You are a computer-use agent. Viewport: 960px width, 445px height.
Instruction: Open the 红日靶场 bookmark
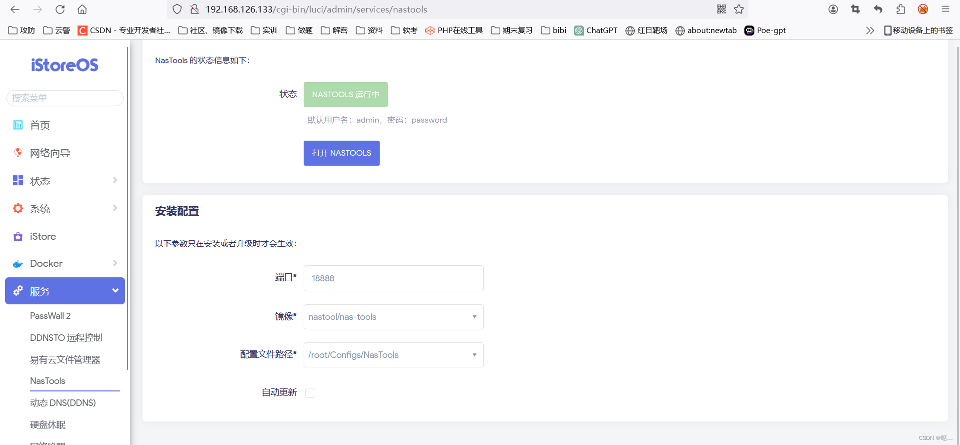[x=646, y=31]
